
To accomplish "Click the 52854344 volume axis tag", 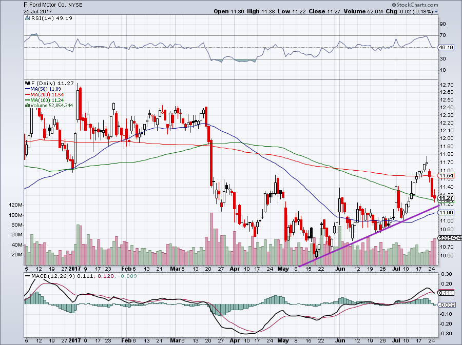I will tap(450, 238).
